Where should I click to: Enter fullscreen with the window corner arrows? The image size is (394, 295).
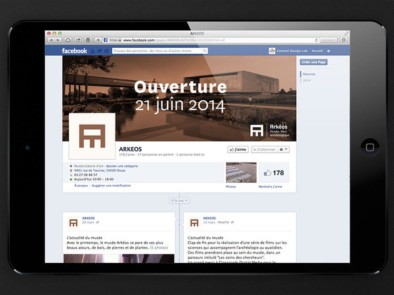(x=347, y=33)
